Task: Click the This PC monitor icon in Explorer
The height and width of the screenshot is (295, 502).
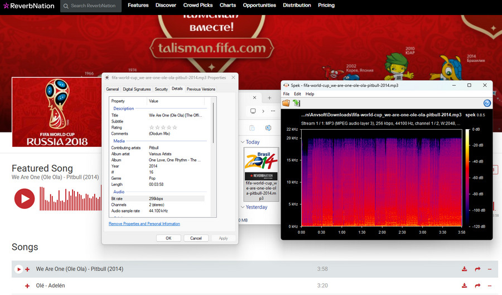Action: pyautogui.click(x=253, y=111)
